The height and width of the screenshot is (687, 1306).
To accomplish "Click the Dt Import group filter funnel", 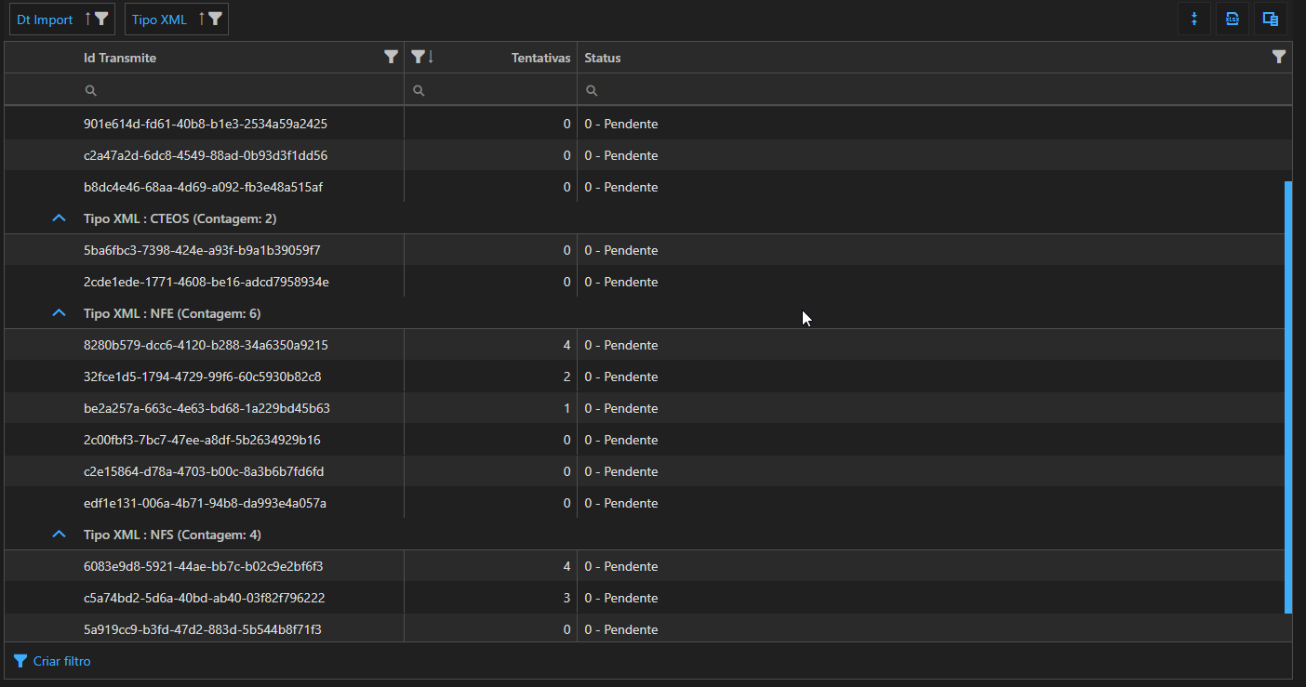I will pyautogui.click(x=101, y=19).
